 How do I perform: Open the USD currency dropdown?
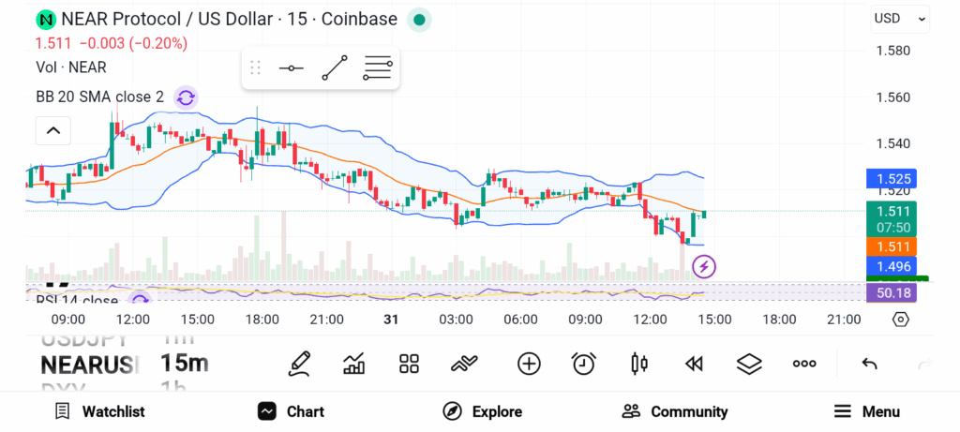(899, 18)
